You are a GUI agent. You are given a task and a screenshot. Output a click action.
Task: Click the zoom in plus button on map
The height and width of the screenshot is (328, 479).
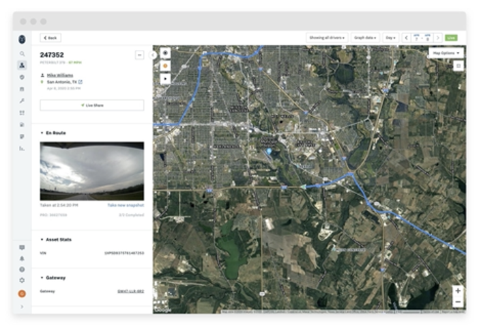coord(457,290)
